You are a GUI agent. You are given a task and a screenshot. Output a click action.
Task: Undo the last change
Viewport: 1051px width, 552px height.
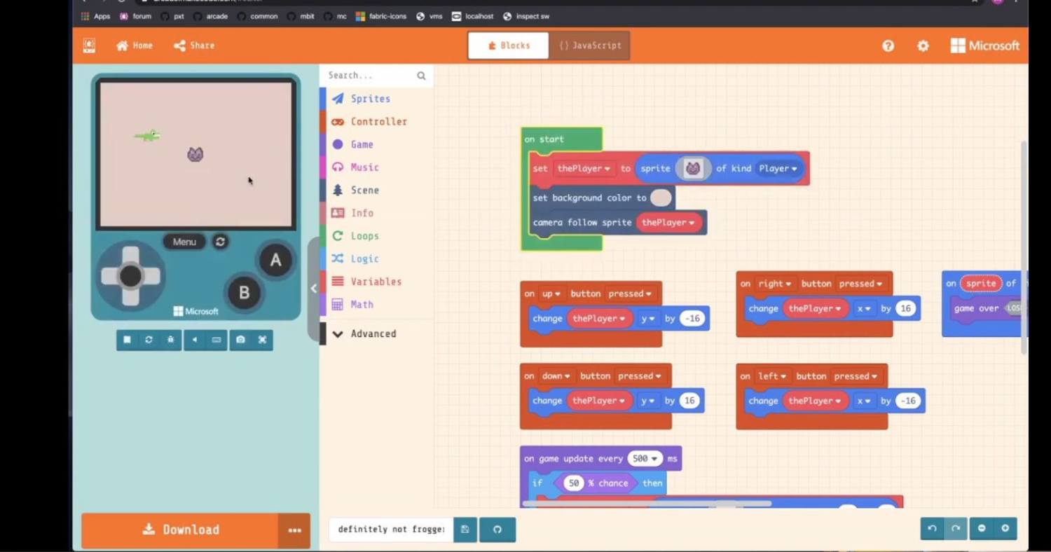pyautogui.click(x=932, y=529)
